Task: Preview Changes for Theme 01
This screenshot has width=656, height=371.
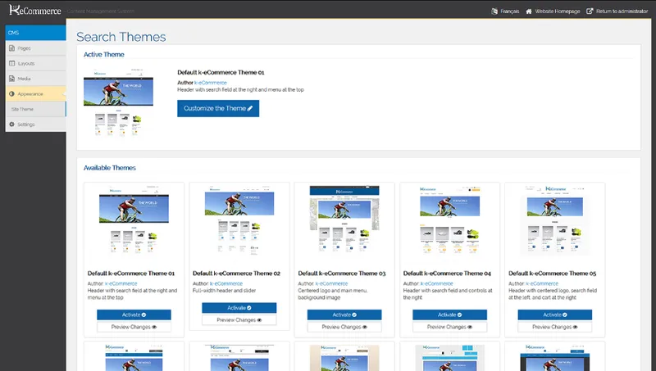Action: [134, 327]
